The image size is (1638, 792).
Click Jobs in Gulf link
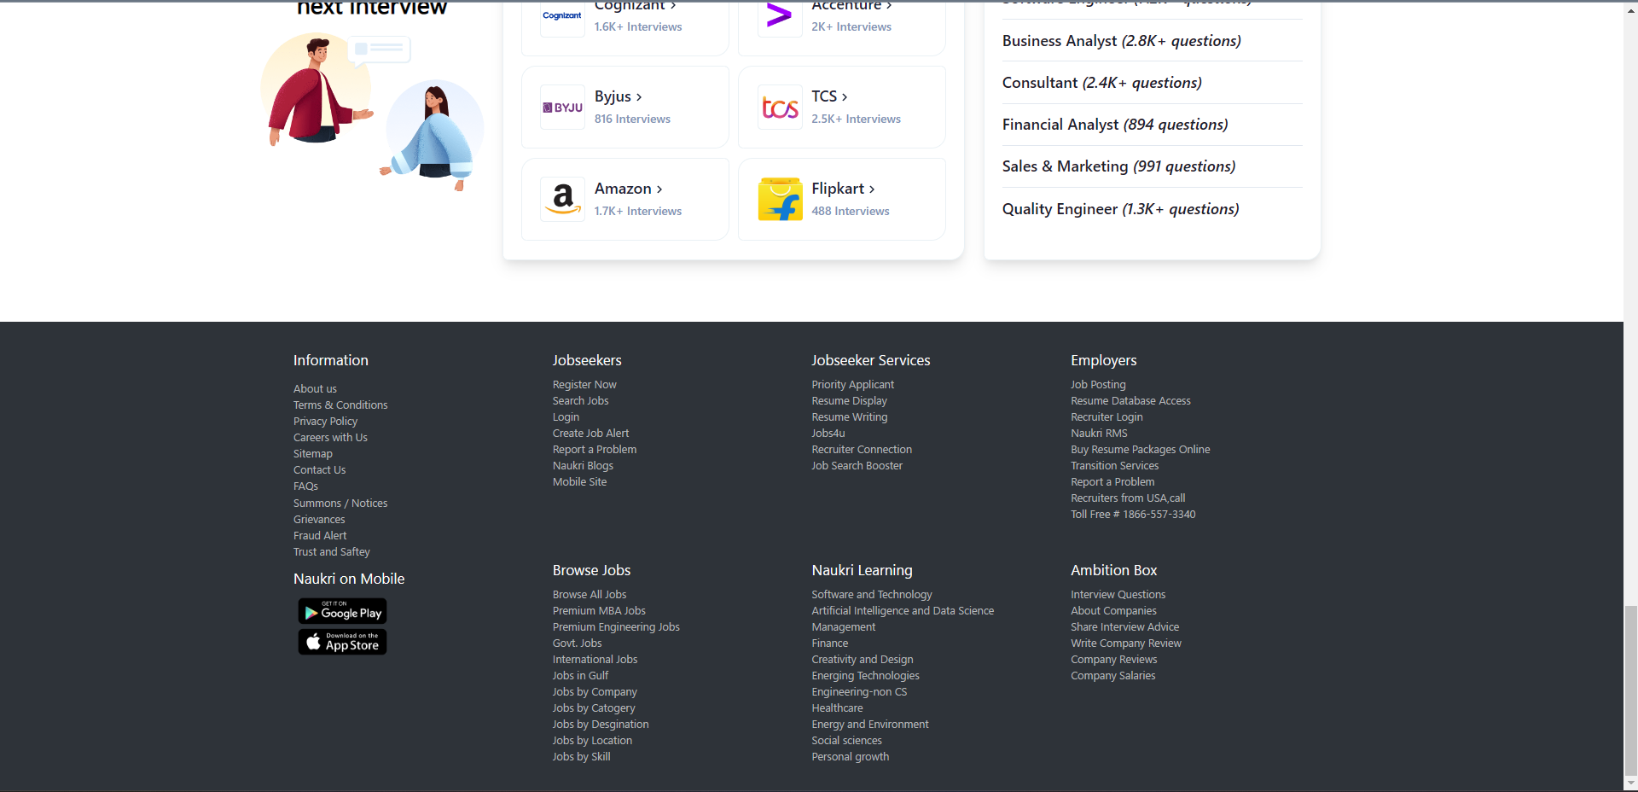pos(580,676)
